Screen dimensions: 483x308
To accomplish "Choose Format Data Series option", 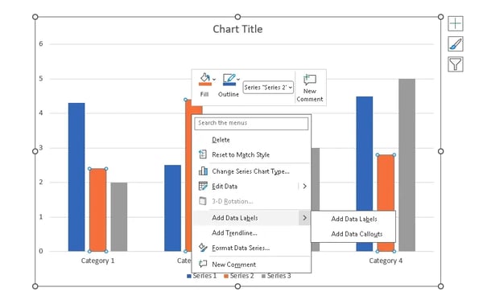I will [x=241, y=248].
